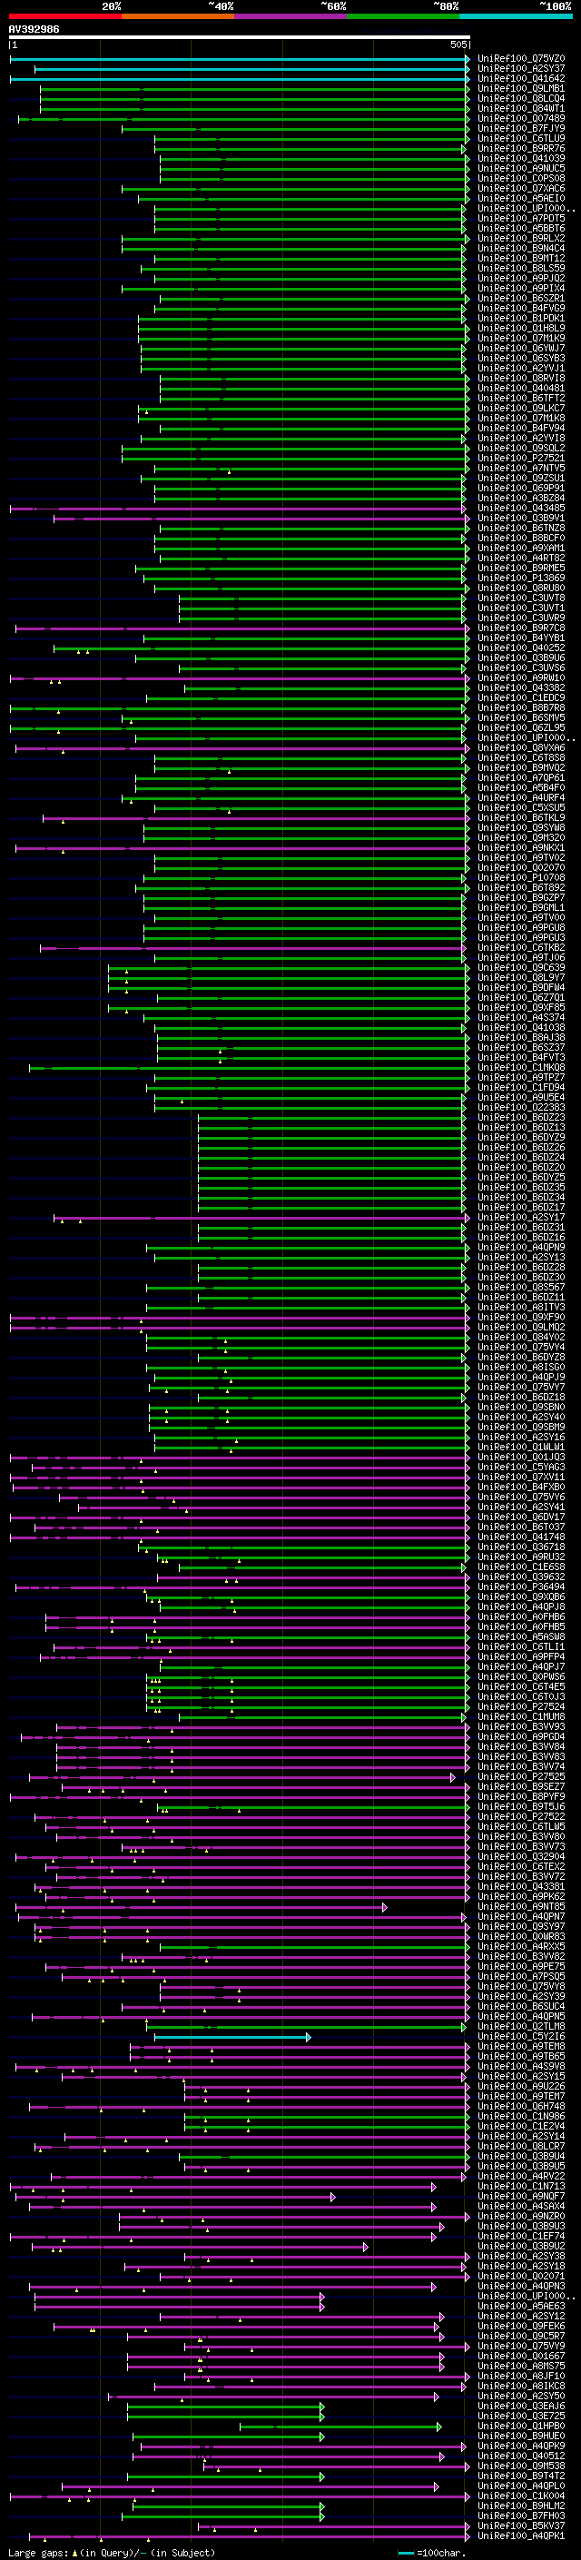Open hit label UniRef100_Q9LMB1
581x2560 pixels.
[521, 88]
